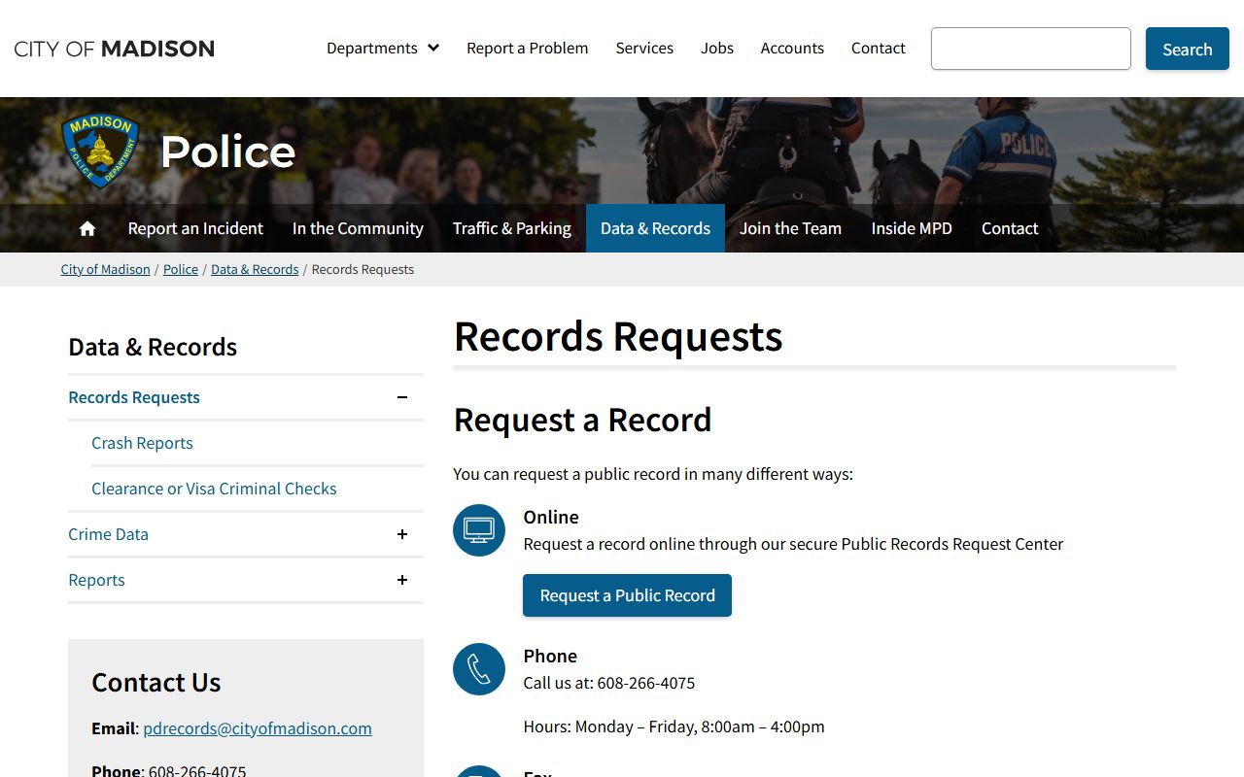
Task: Open Crash Reports in the sidebar
Action: pos(142,443)
